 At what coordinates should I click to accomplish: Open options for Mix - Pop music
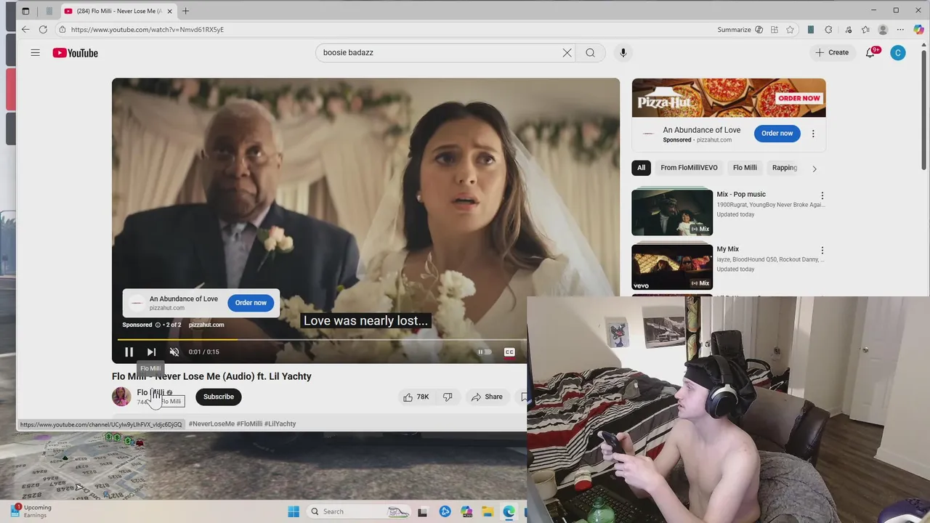822,195
